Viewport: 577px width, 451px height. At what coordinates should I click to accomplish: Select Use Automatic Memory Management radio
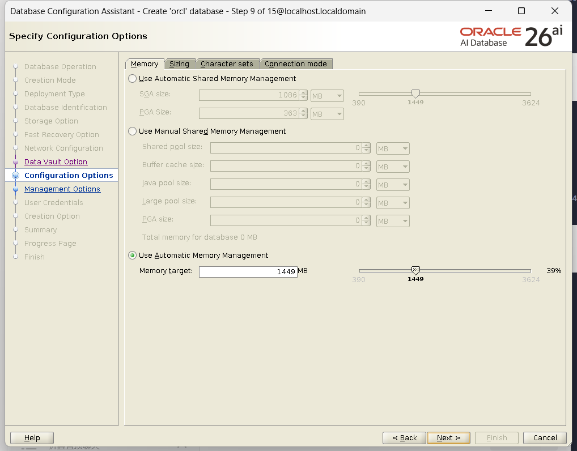point(133,256)
